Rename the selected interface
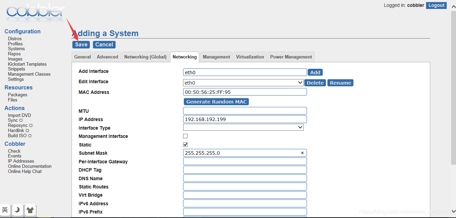 click(x=340, y=83)
